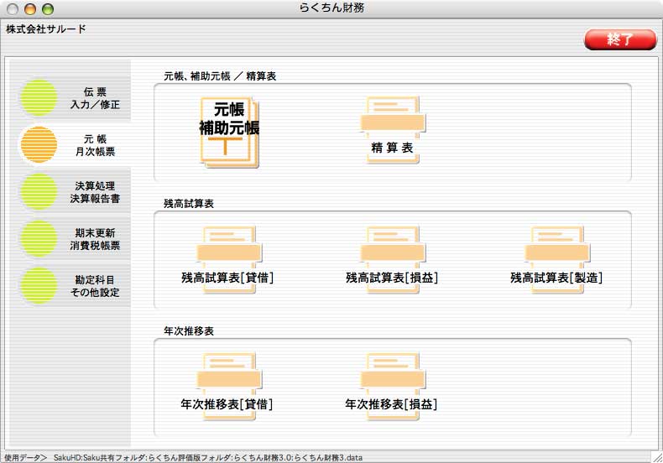Viewport: 663px width, 463px height.
Task: Click the window resize grip corner
Action: [x=657, y=457]
